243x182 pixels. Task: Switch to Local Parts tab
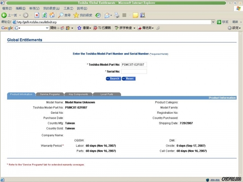pyautogui.click(x=107, y=94)
